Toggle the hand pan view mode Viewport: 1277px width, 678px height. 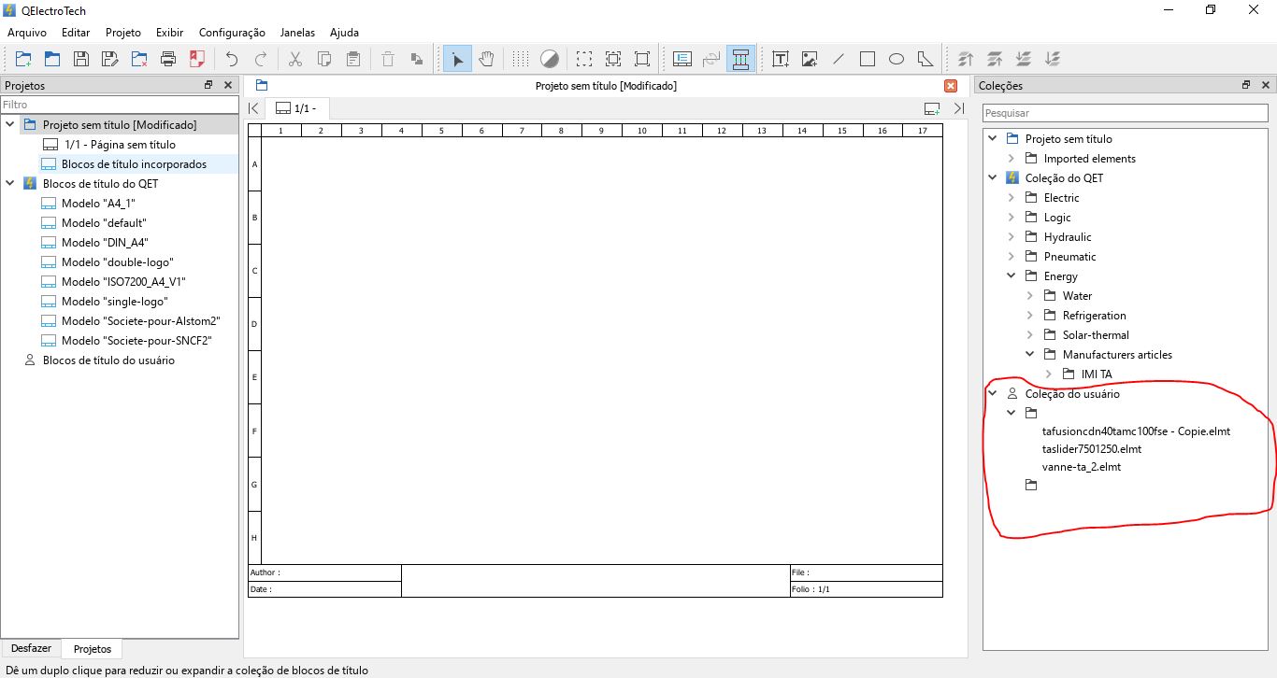point(486,60)
